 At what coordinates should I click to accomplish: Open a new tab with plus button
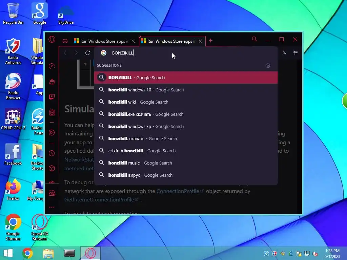[211, 41]
